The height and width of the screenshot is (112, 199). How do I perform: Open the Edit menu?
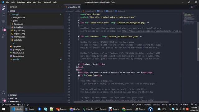click(13, 2)
